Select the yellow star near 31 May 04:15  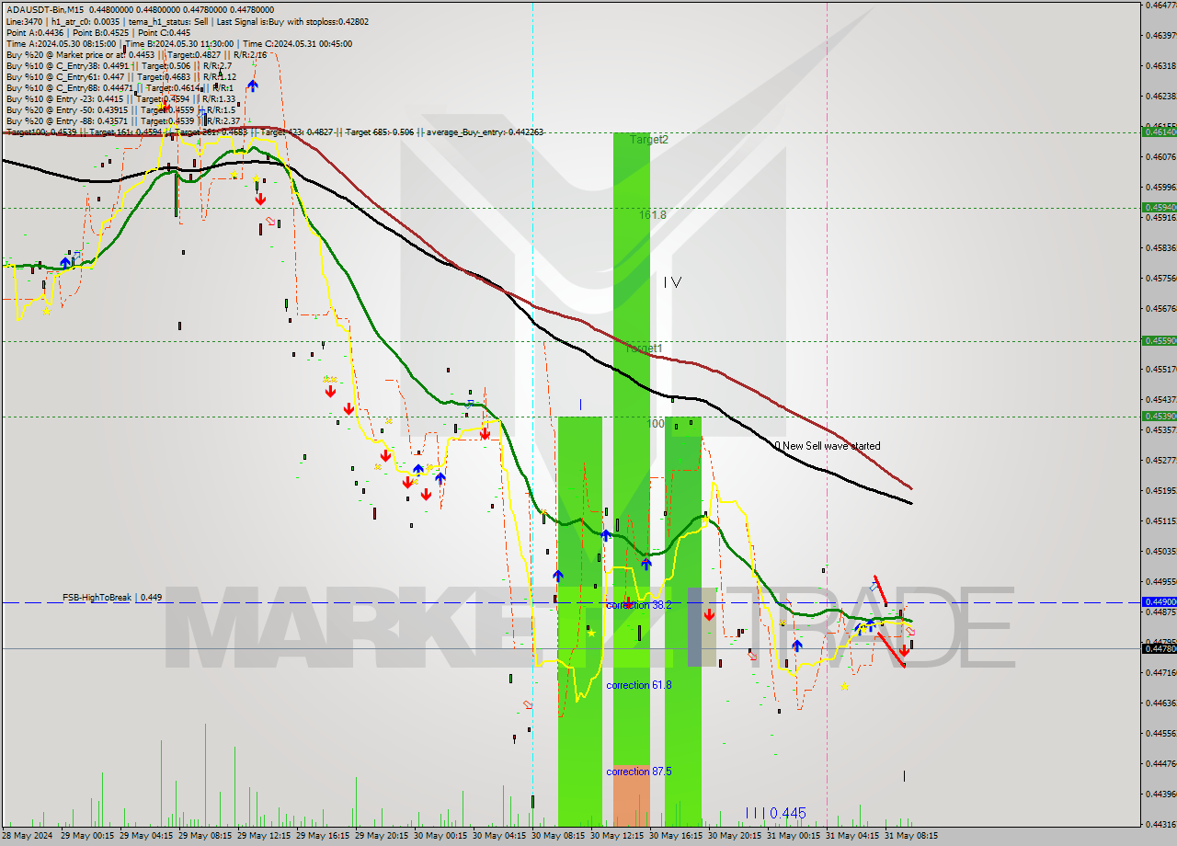click(x=844, y=686)
